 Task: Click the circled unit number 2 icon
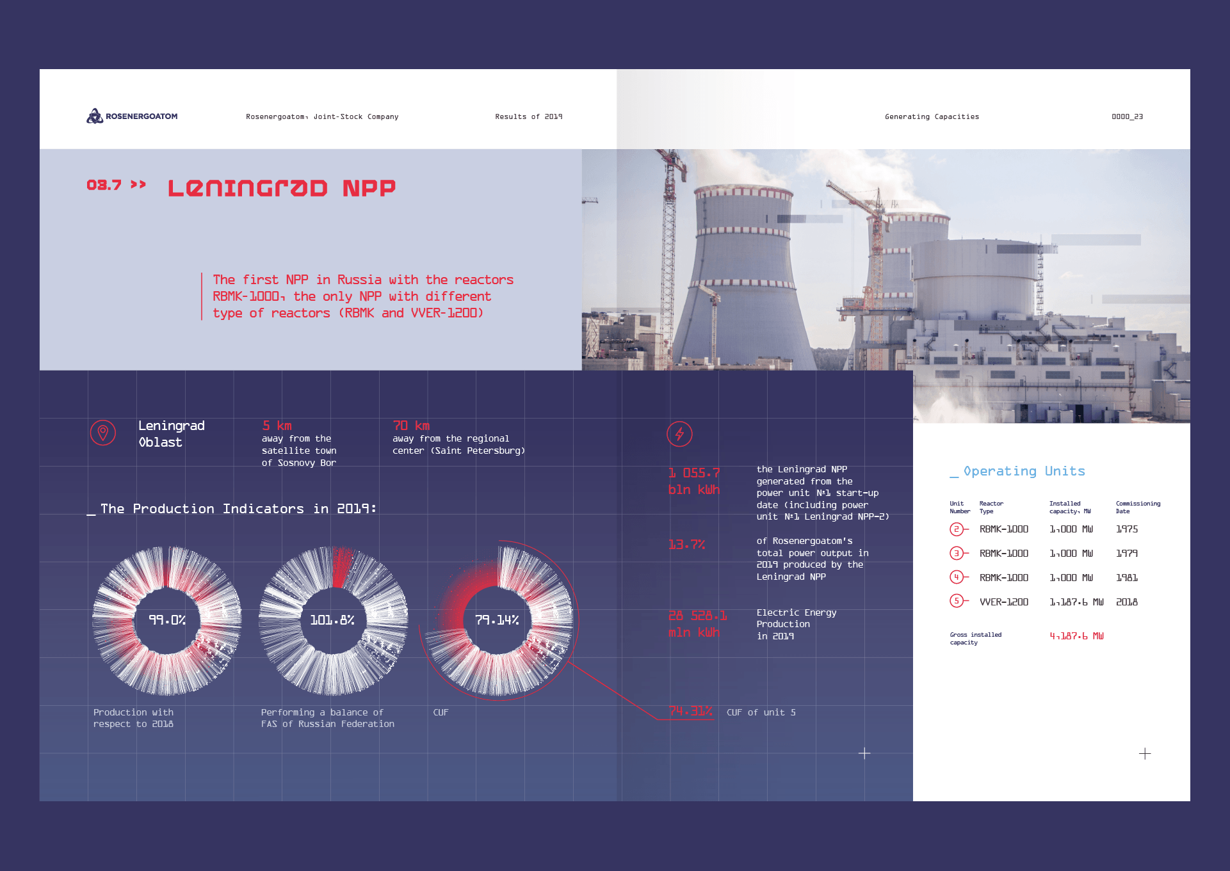pos(957,529)
